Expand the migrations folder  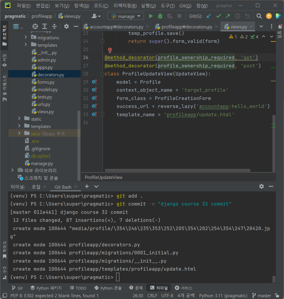[26, 38]
